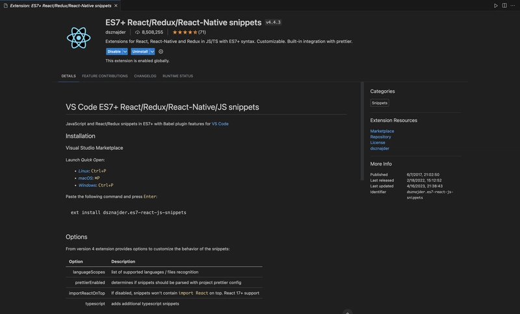Click the ext install command code block

128,213
